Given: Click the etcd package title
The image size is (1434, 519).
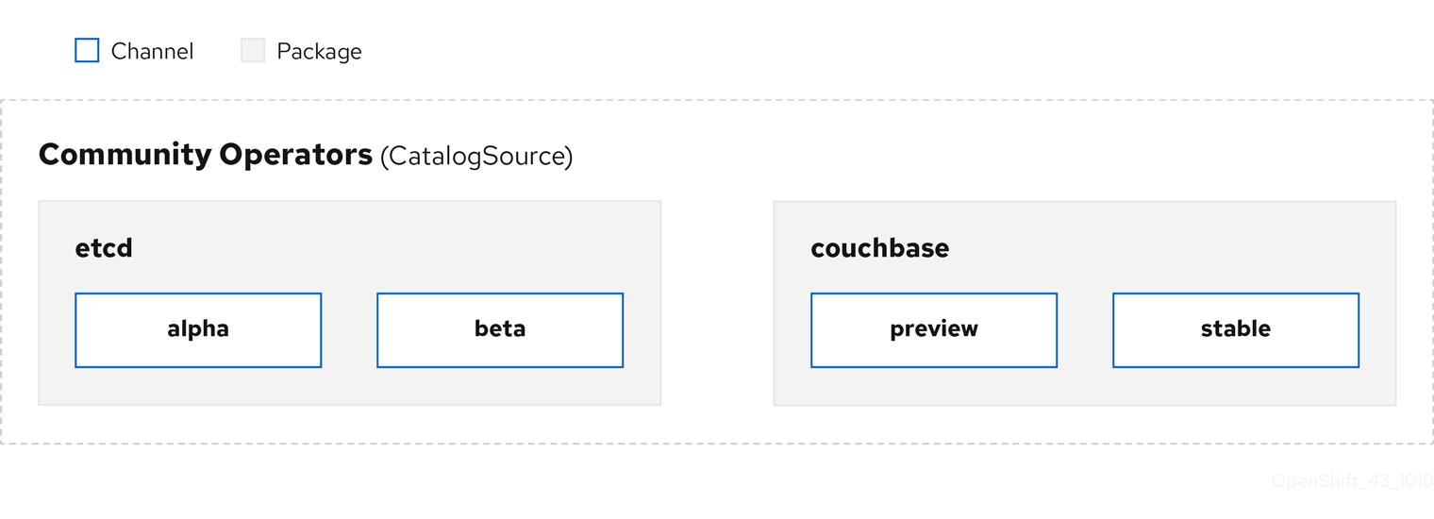Looking at the screenshot, I should [x=104, y=248].
